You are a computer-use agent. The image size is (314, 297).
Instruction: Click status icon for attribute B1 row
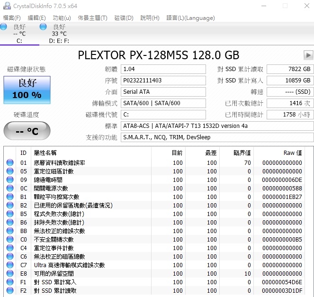click(x=10, y=197)
